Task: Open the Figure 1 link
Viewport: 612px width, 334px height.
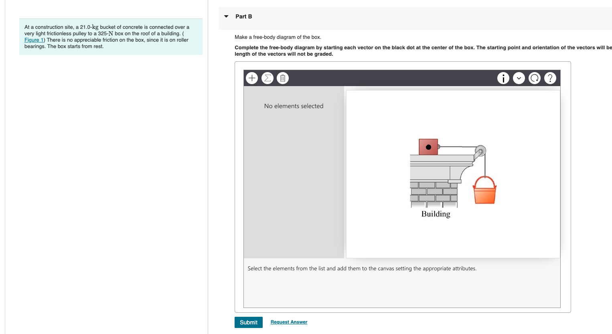Action: (34, 40)
